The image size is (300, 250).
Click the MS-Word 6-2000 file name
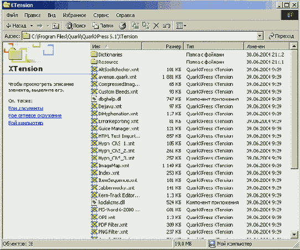tap(119, 210)
